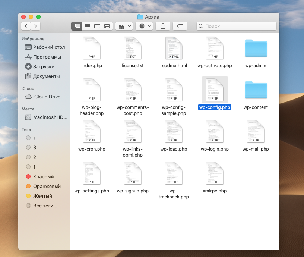
Task: Select xmlrpc.php file icon
Action: pyautogui.click(x=215, y=173)
